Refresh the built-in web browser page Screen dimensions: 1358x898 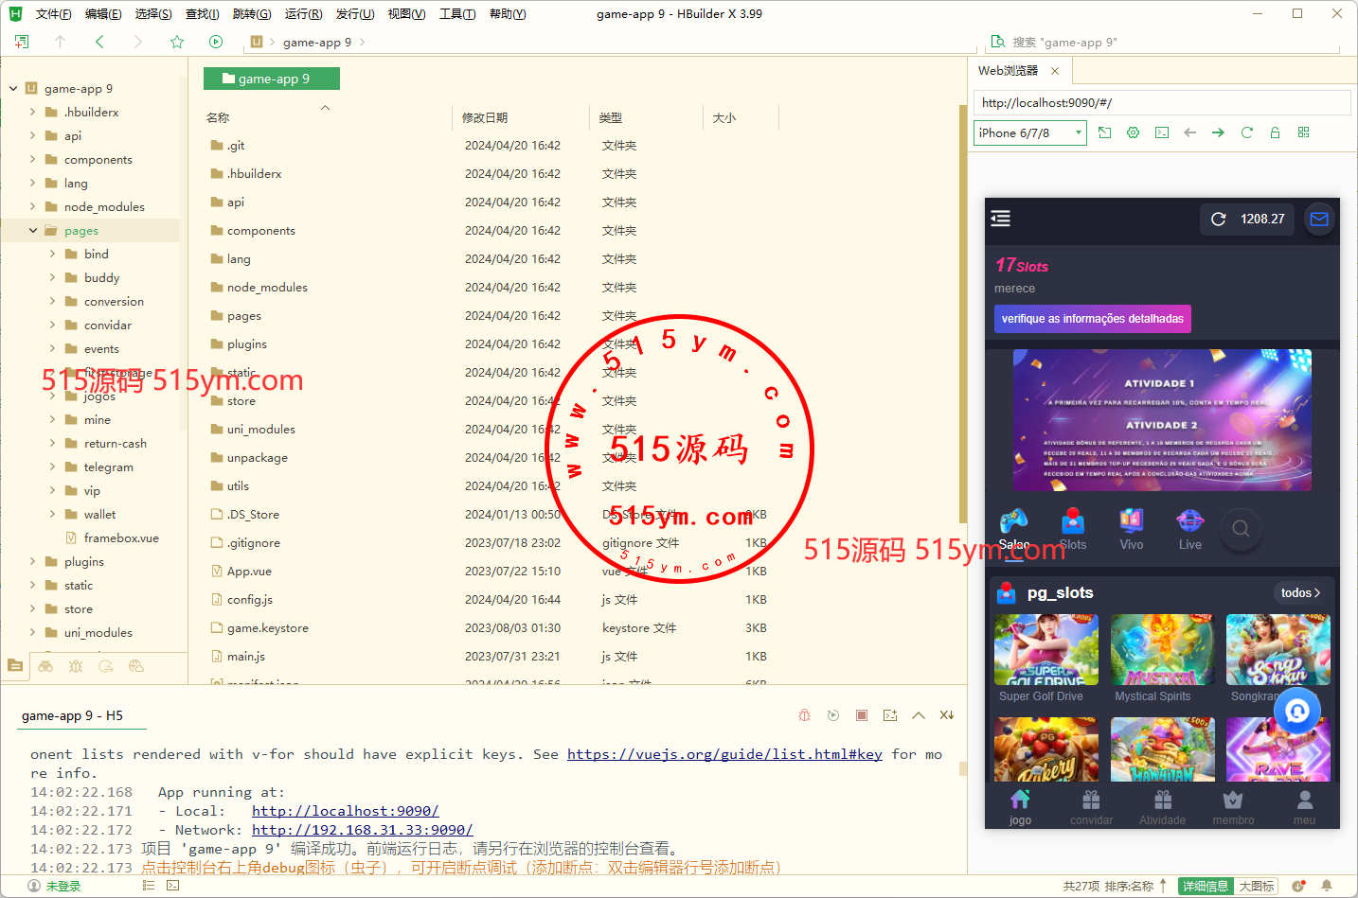(x=1246, y=132)
